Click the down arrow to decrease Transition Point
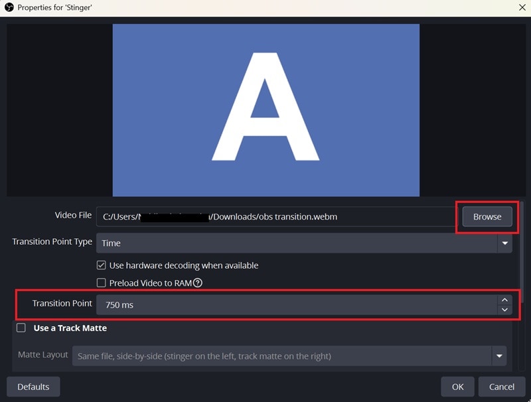The height and width of the screenshot is (402, 531). (x=504, y=308)
